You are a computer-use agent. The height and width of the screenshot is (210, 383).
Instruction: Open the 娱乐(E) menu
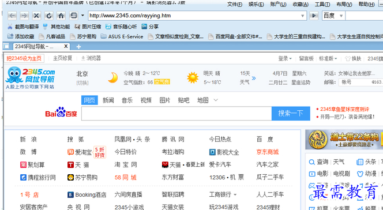click(x=256, y=4)
